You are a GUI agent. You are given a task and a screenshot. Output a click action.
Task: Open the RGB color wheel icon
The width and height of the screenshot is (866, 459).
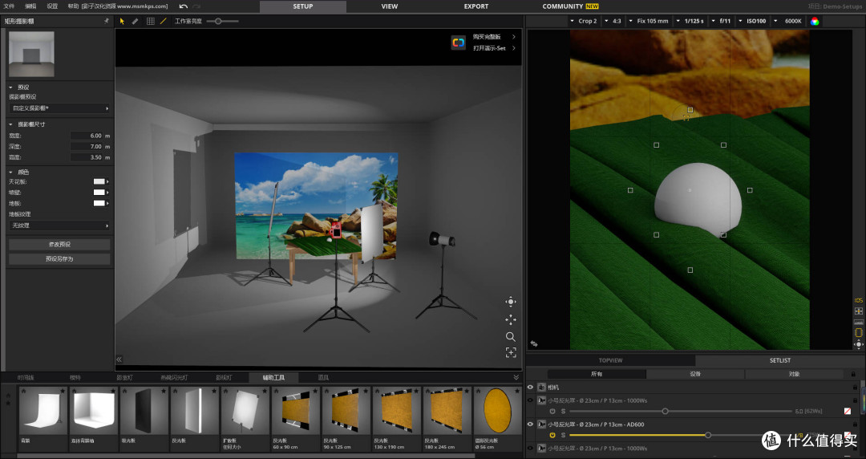[x=815, y=21]
